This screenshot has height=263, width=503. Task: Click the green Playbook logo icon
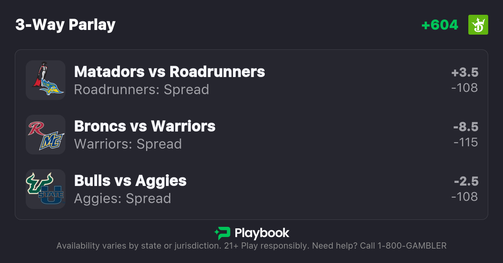tap(222, 233)
